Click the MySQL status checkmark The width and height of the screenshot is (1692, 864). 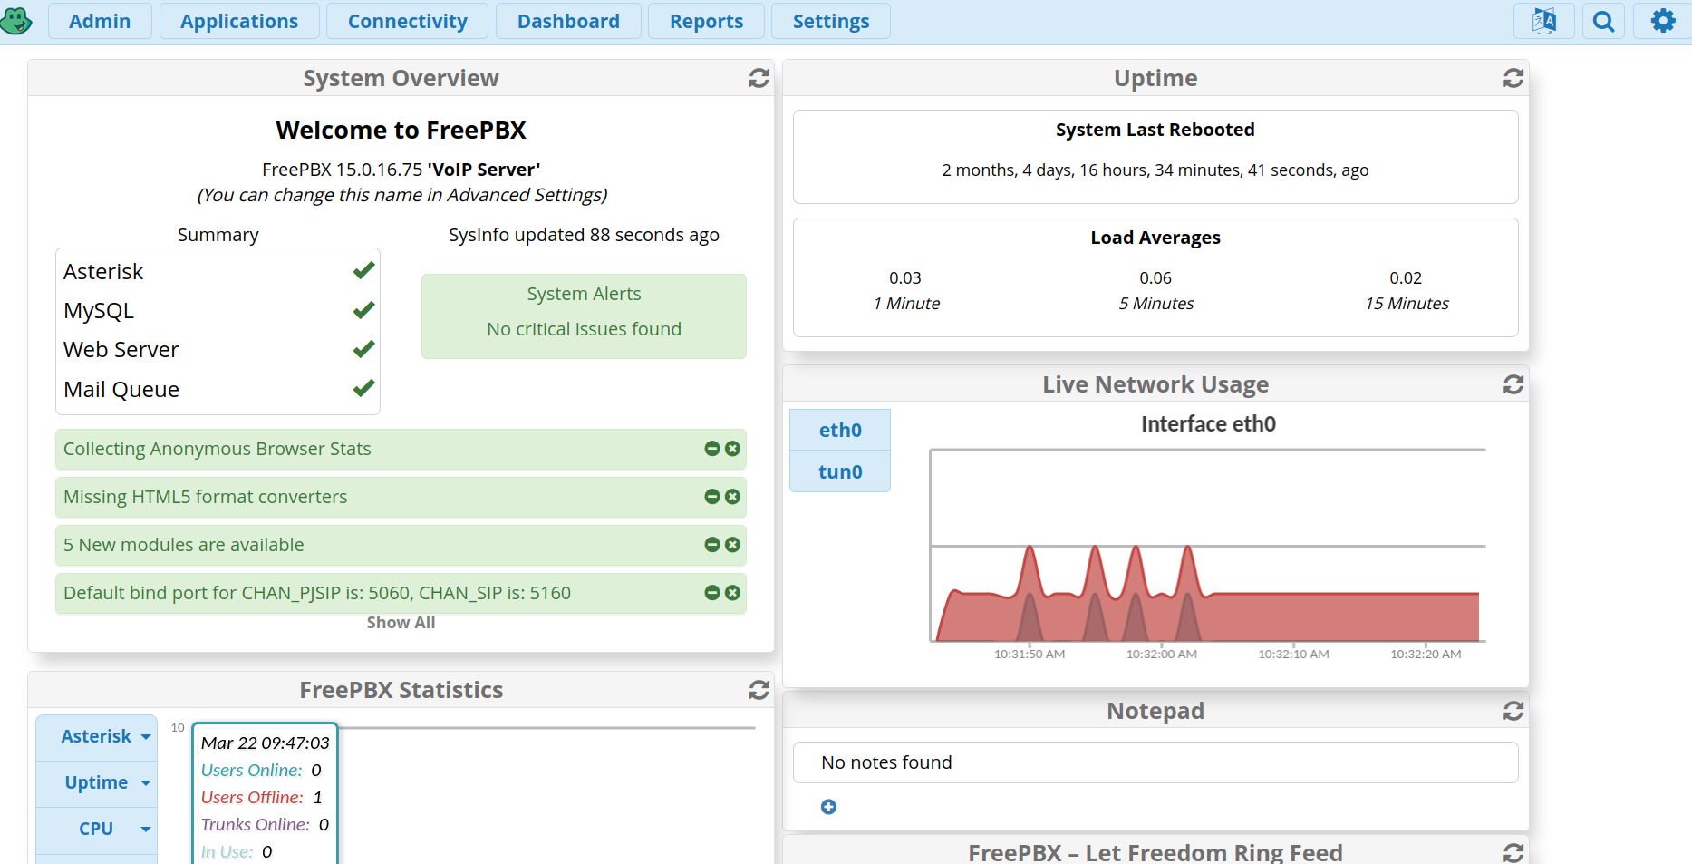(x=363, y=310)
